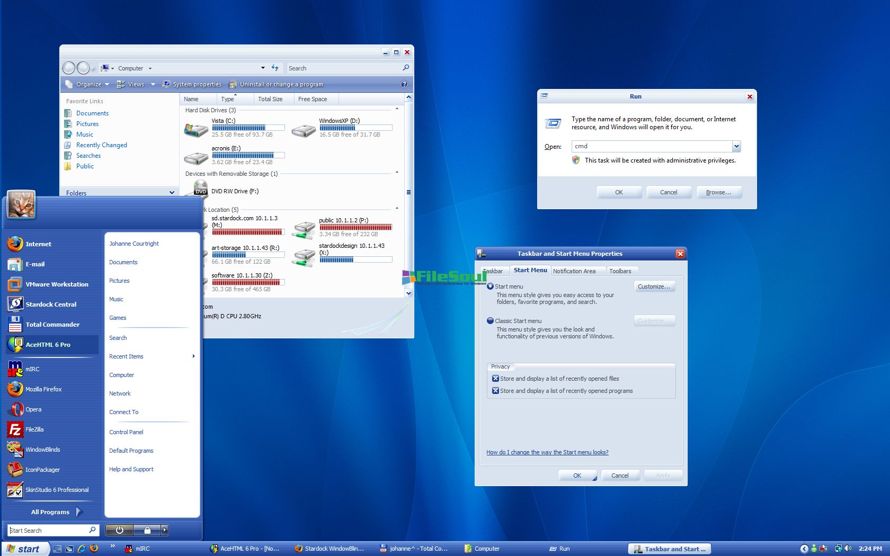Uncheck store recently opened files option

point(496,379)
